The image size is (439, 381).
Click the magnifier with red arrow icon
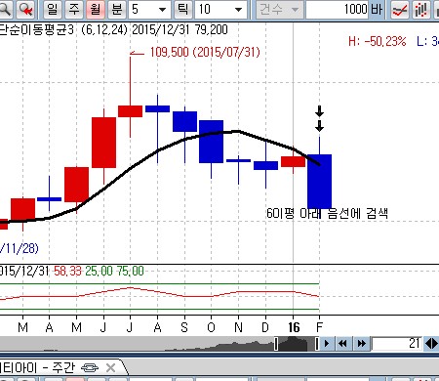click(x=26, y=10)
